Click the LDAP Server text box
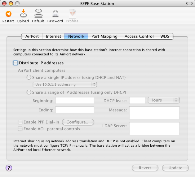Viewport: 195px width, 177px height. 154,129
